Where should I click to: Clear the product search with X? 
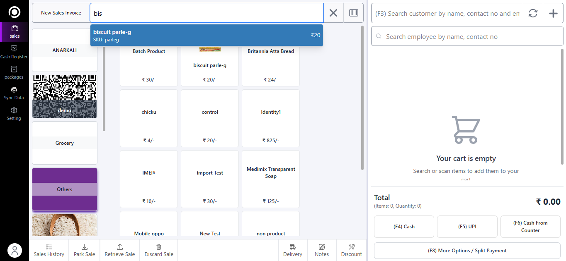pyautogui.click(x=333, y=13)
